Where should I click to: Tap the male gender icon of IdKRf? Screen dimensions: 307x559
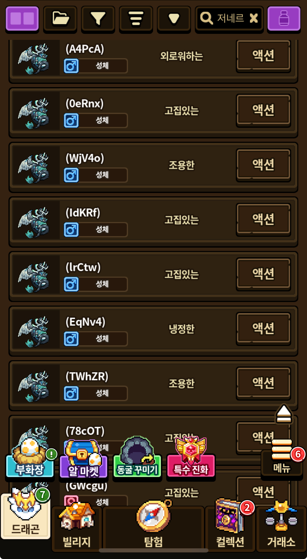(x=71, y=229)
